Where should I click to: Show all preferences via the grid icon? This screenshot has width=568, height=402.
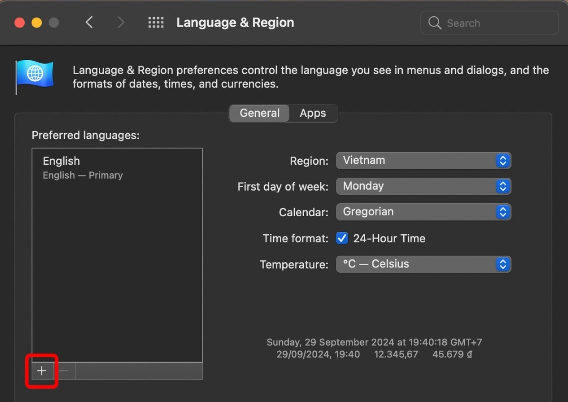point(156,22)
